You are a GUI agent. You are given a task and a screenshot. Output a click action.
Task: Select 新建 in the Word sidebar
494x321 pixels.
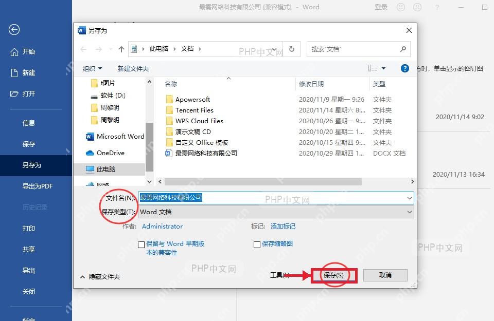click(23, 72)
